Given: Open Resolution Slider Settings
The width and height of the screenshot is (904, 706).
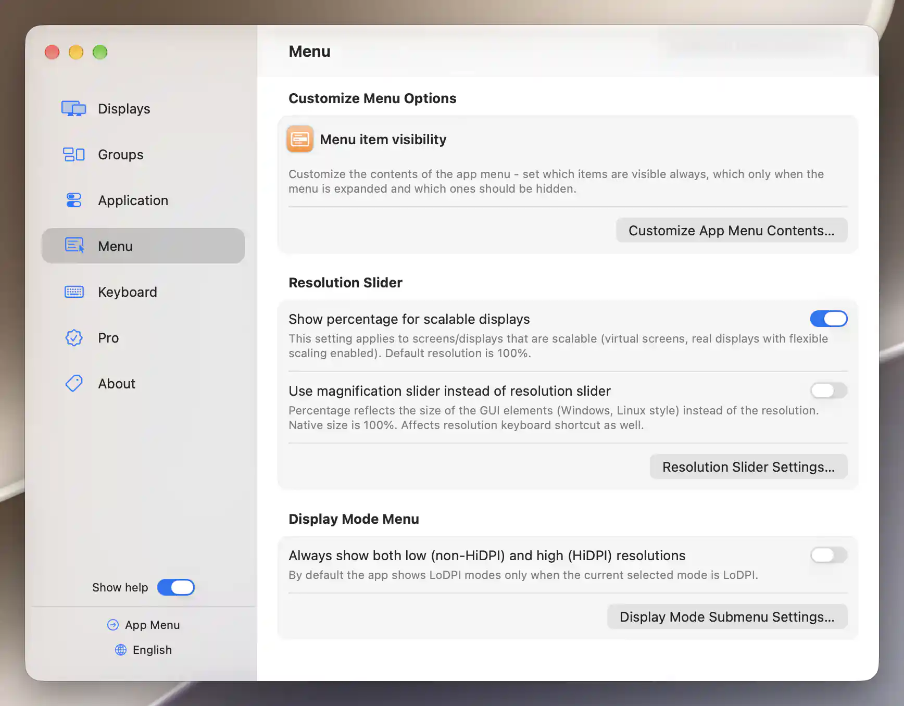Looking at the screenshot, I should click(748, 467).
